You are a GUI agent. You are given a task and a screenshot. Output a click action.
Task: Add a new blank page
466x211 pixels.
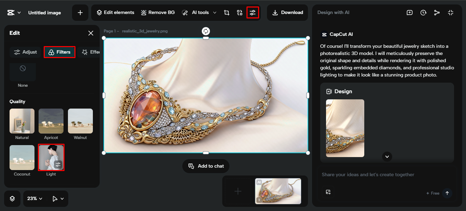pyautogui.click(x=238, y=191)
